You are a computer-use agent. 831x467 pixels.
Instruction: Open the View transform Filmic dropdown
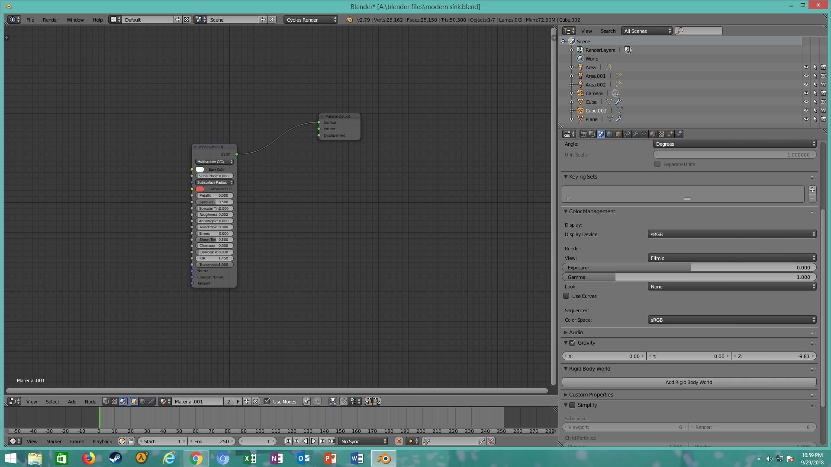(x=731, y=258)
